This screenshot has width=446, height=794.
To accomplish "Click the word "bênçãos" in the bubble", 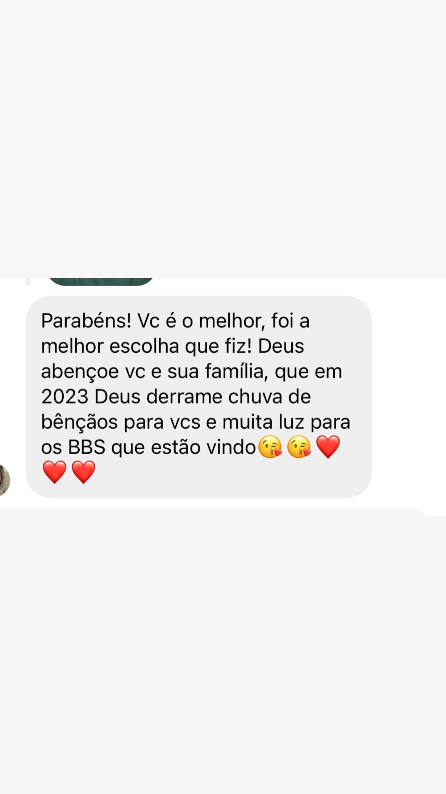I will 79,422.
